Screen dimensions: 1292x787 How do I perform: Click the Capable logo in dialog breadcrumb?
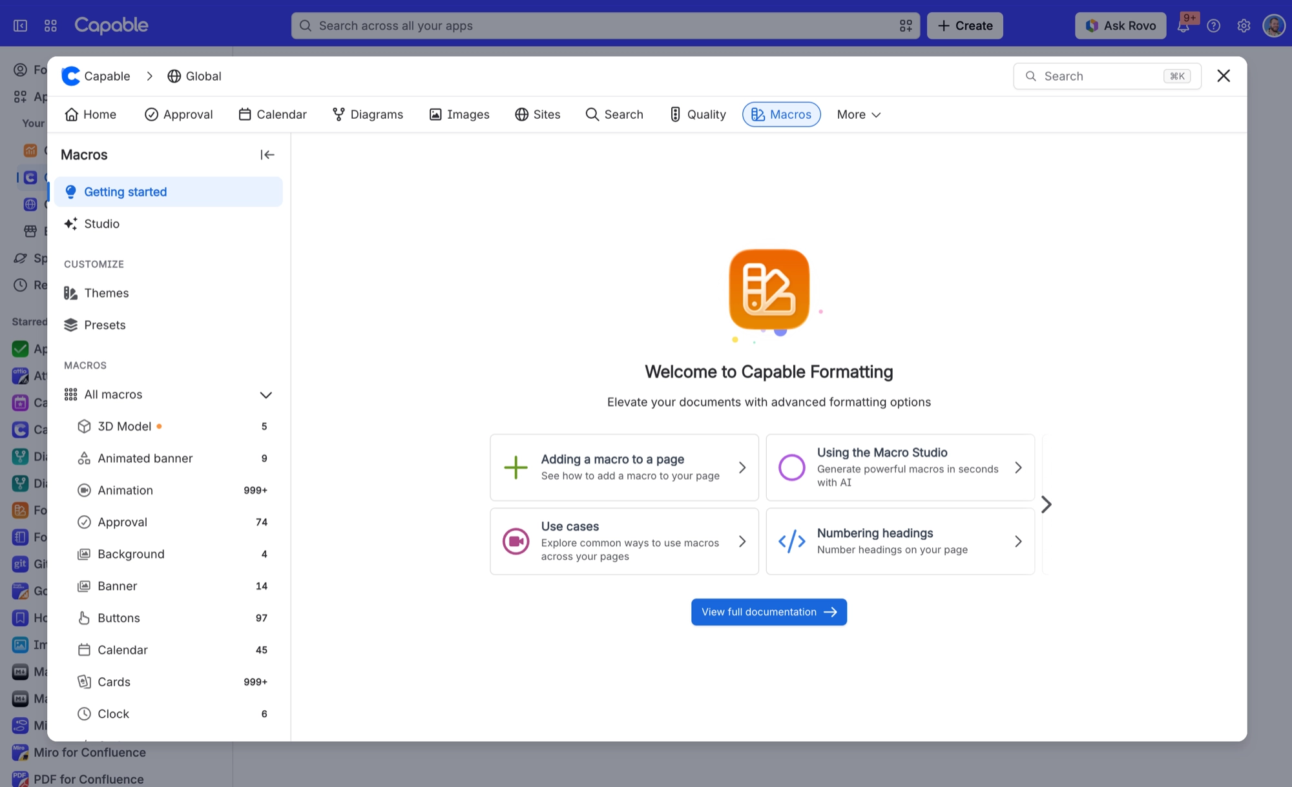coord(70,76)
